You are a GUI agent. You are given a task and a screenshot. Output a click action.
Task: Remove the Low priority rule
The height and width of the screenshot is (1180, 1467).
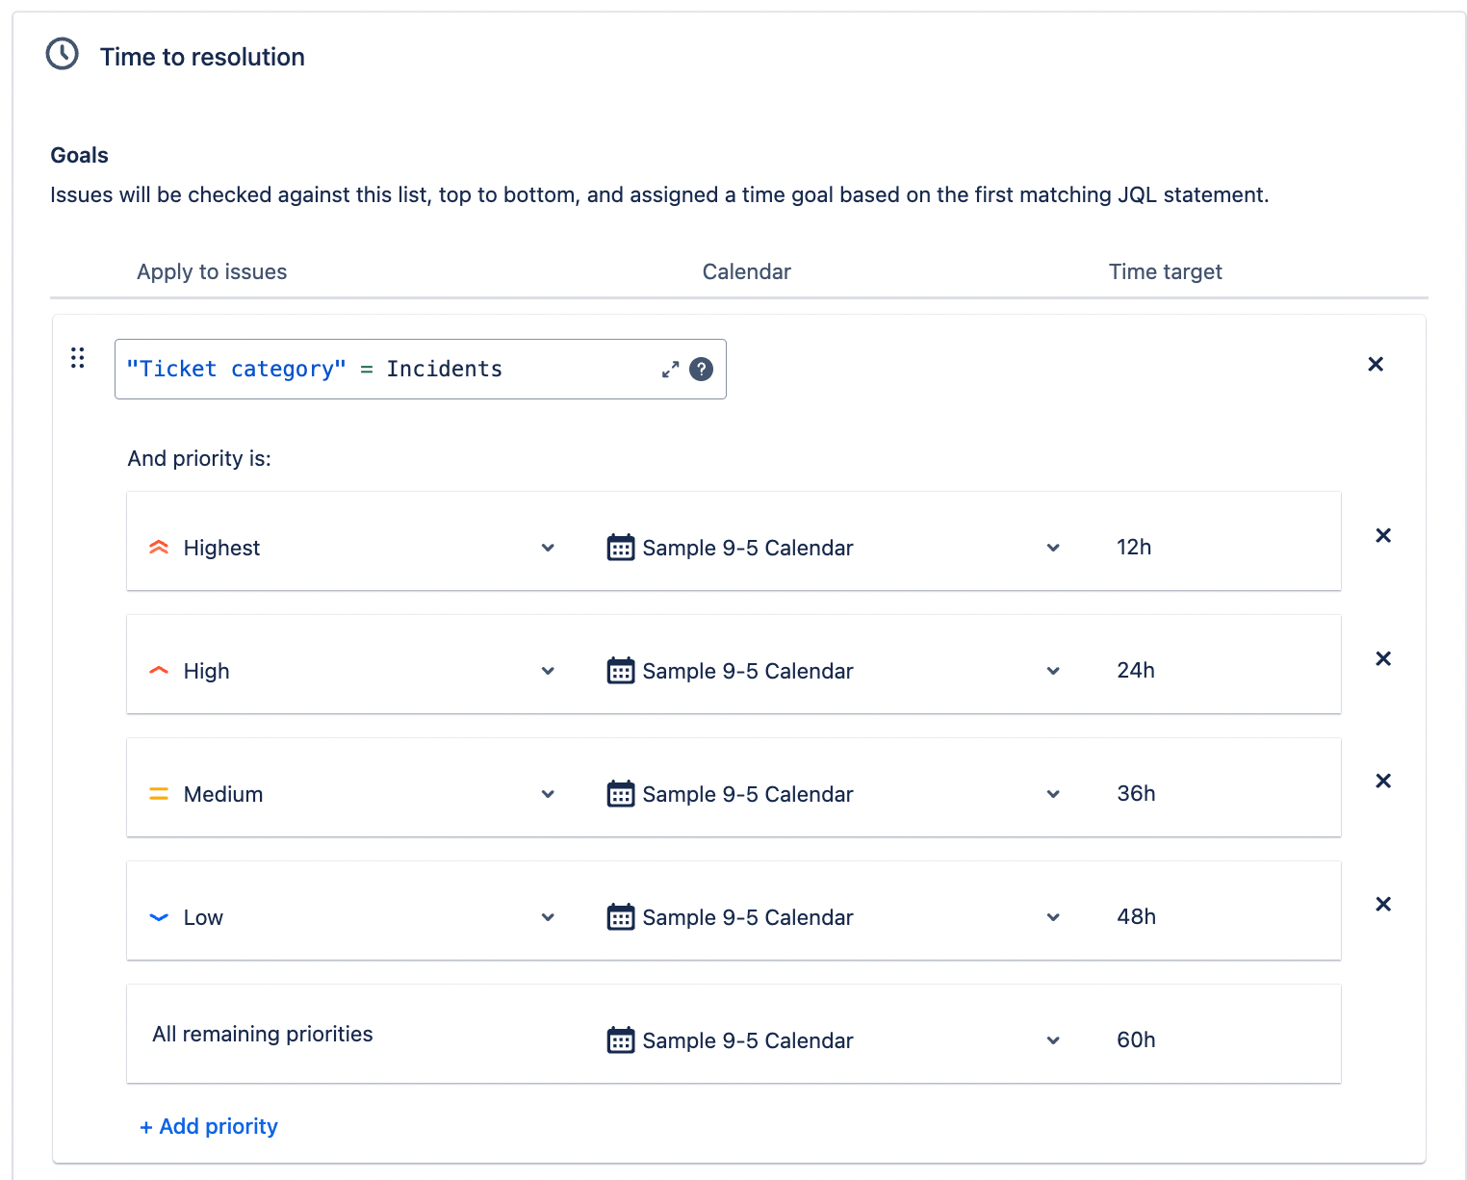(1383, 904)
